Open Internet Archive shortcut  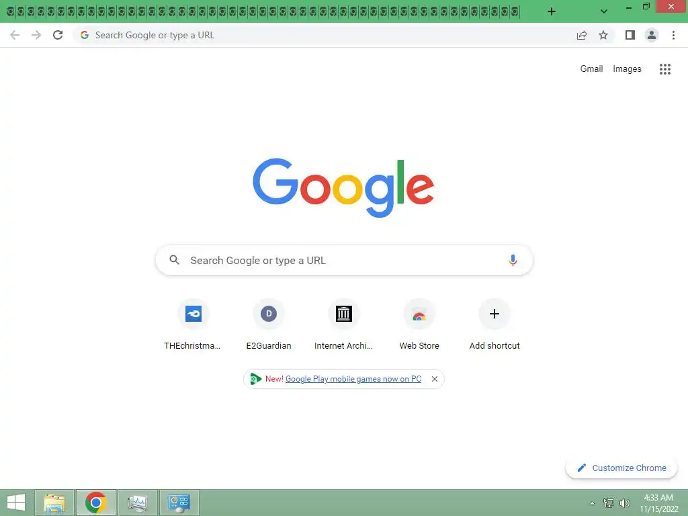point(343,325)
